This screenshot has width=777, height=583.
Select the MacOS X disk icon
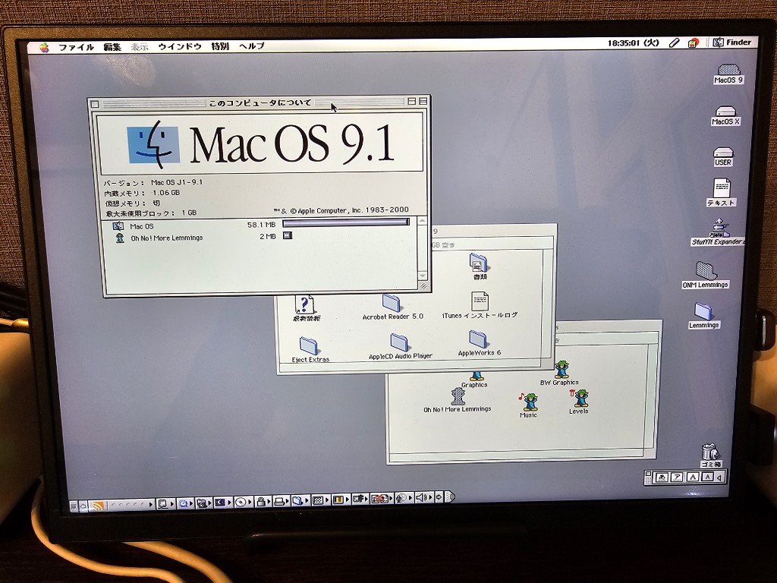pyautogui.click(x=725, y=115)
